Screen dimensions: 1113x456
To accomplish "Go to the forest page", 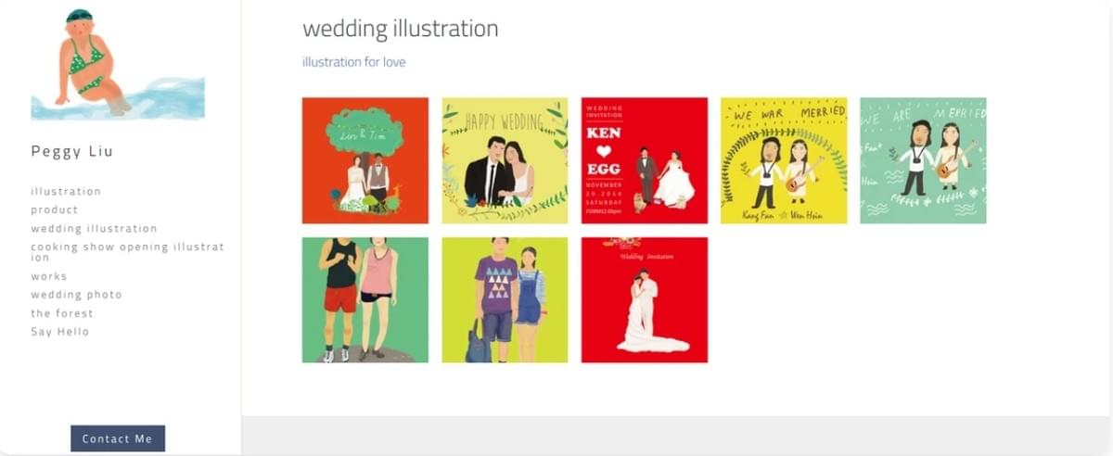I will pos(62,313).
